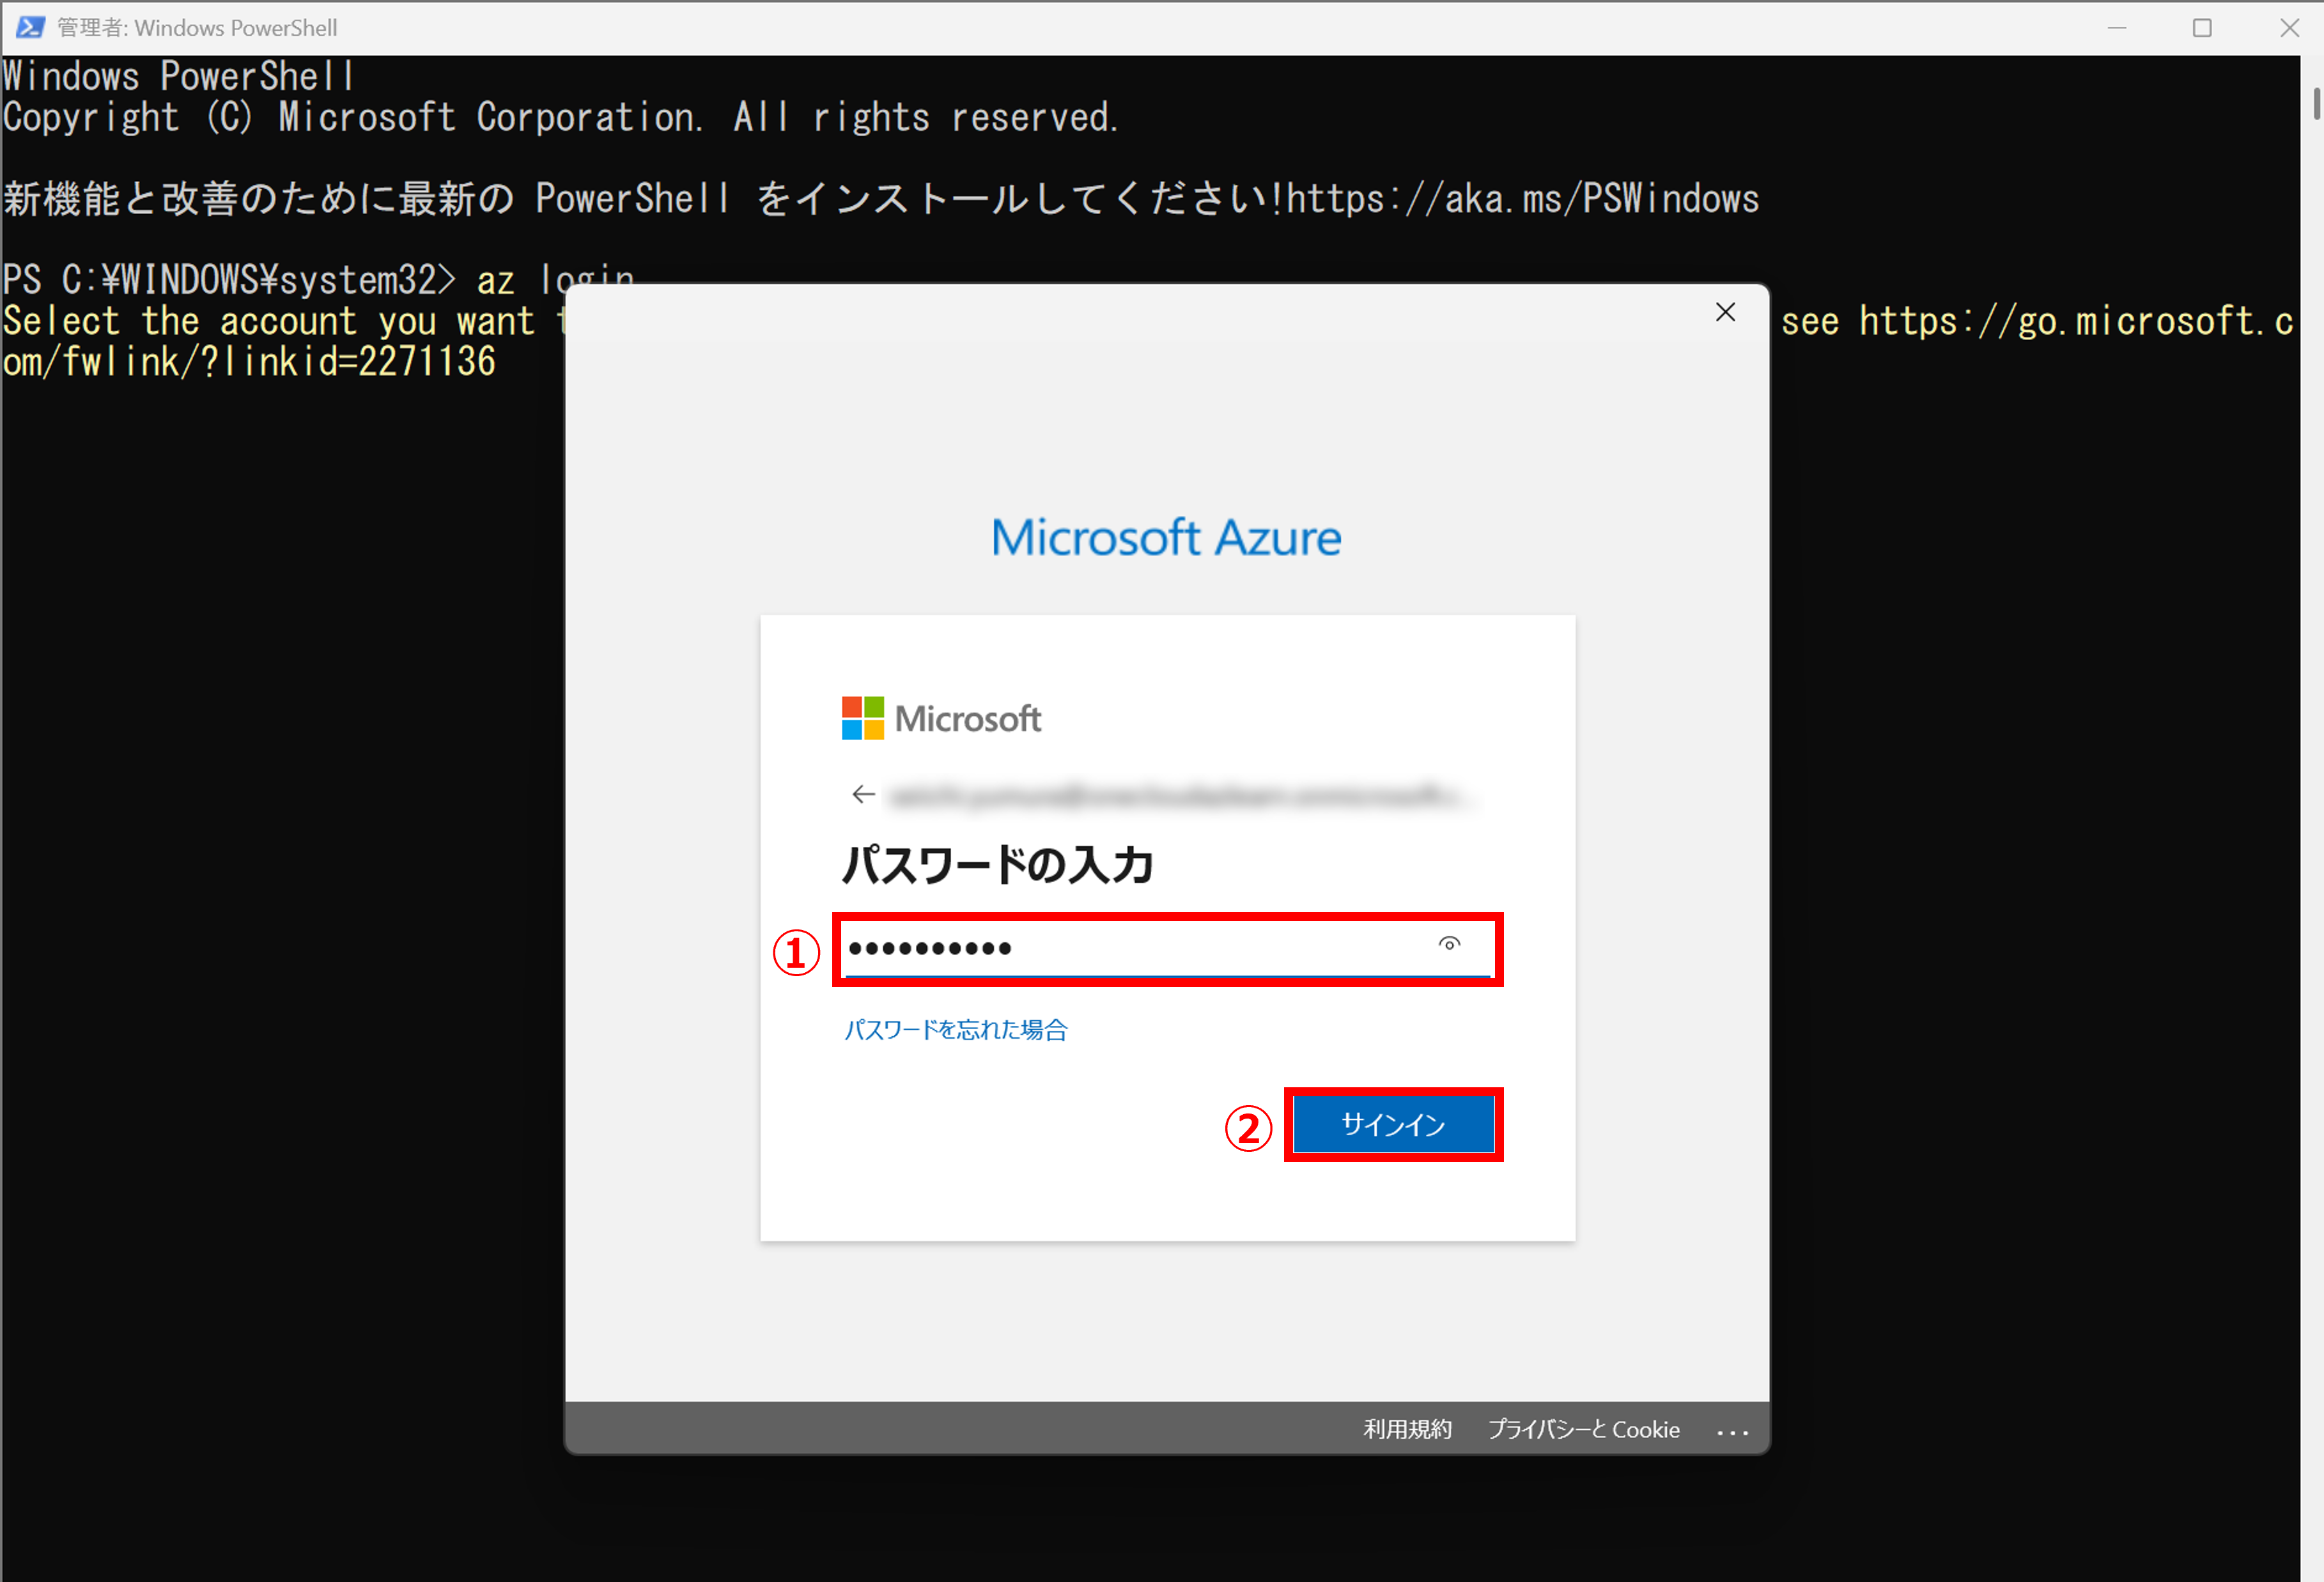Click the Microsoft logo in the sign-in card

pyautogui.click(x=941, y=718)
